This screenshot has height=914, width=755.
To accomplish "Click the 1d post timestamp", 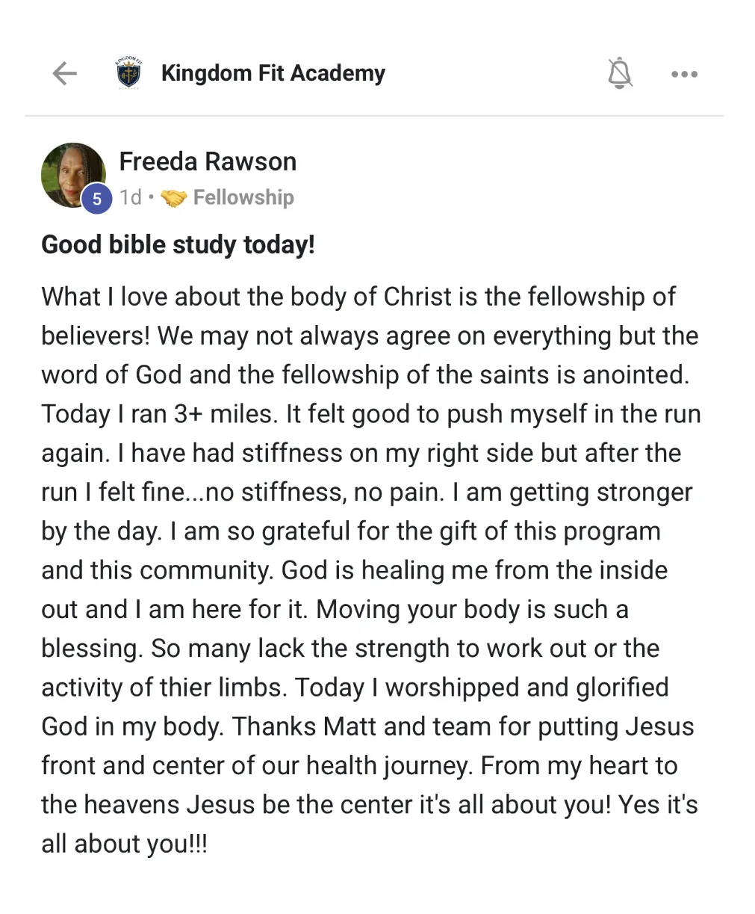I will pyautogui.click(x=131, y=197).
